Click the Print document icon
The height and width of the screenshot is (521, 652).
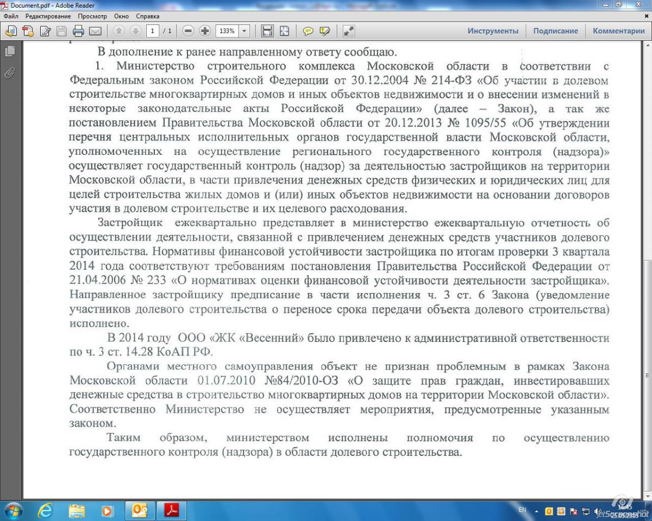click(78, 31)
